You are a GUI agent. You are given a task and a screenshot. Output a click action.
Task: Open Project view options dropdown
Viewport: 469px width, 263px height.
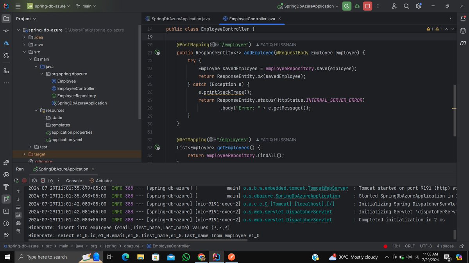tap(26, 19)
